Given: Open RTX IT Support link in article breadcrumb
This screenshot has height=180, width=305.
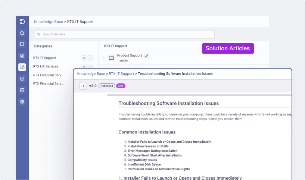Looking at the screenshot, I should coord(121,73).
